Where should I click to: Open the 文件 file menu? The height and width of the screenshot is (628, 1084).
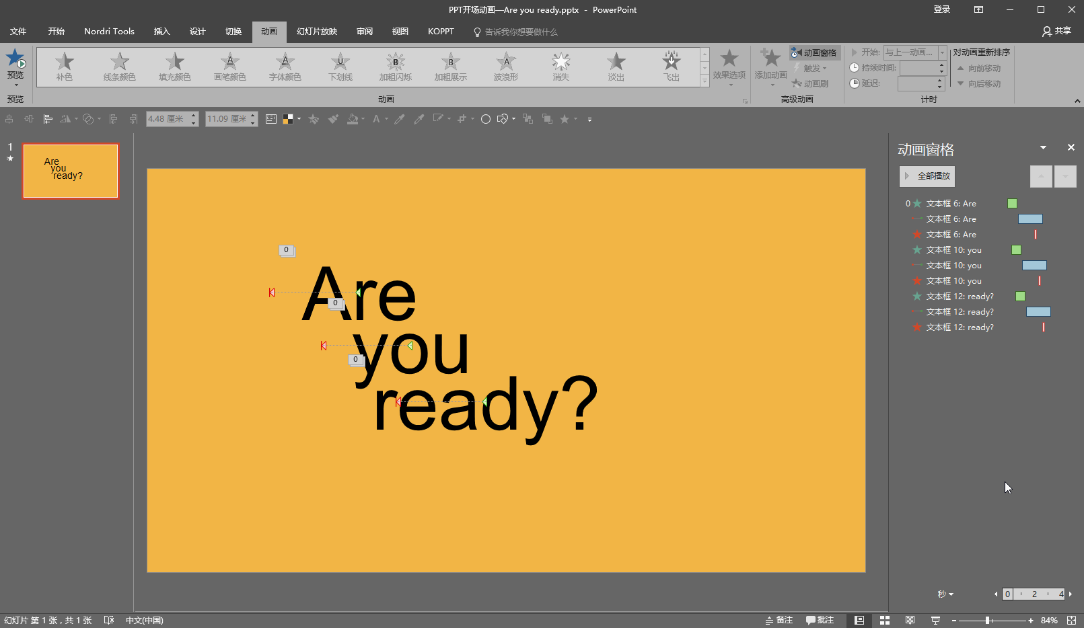(18, 32)
